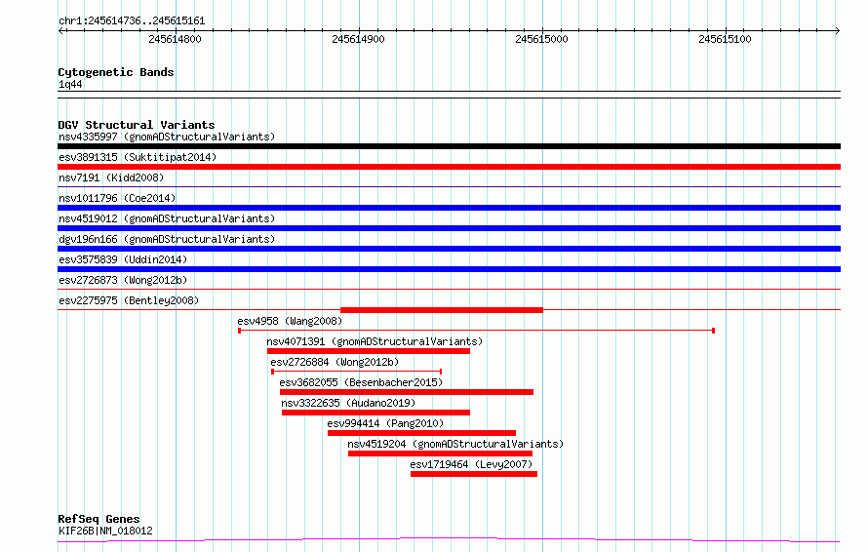Select esv3682055 (Besenbacher2015) label
868x552 pixels.
(x=361, y=382)
